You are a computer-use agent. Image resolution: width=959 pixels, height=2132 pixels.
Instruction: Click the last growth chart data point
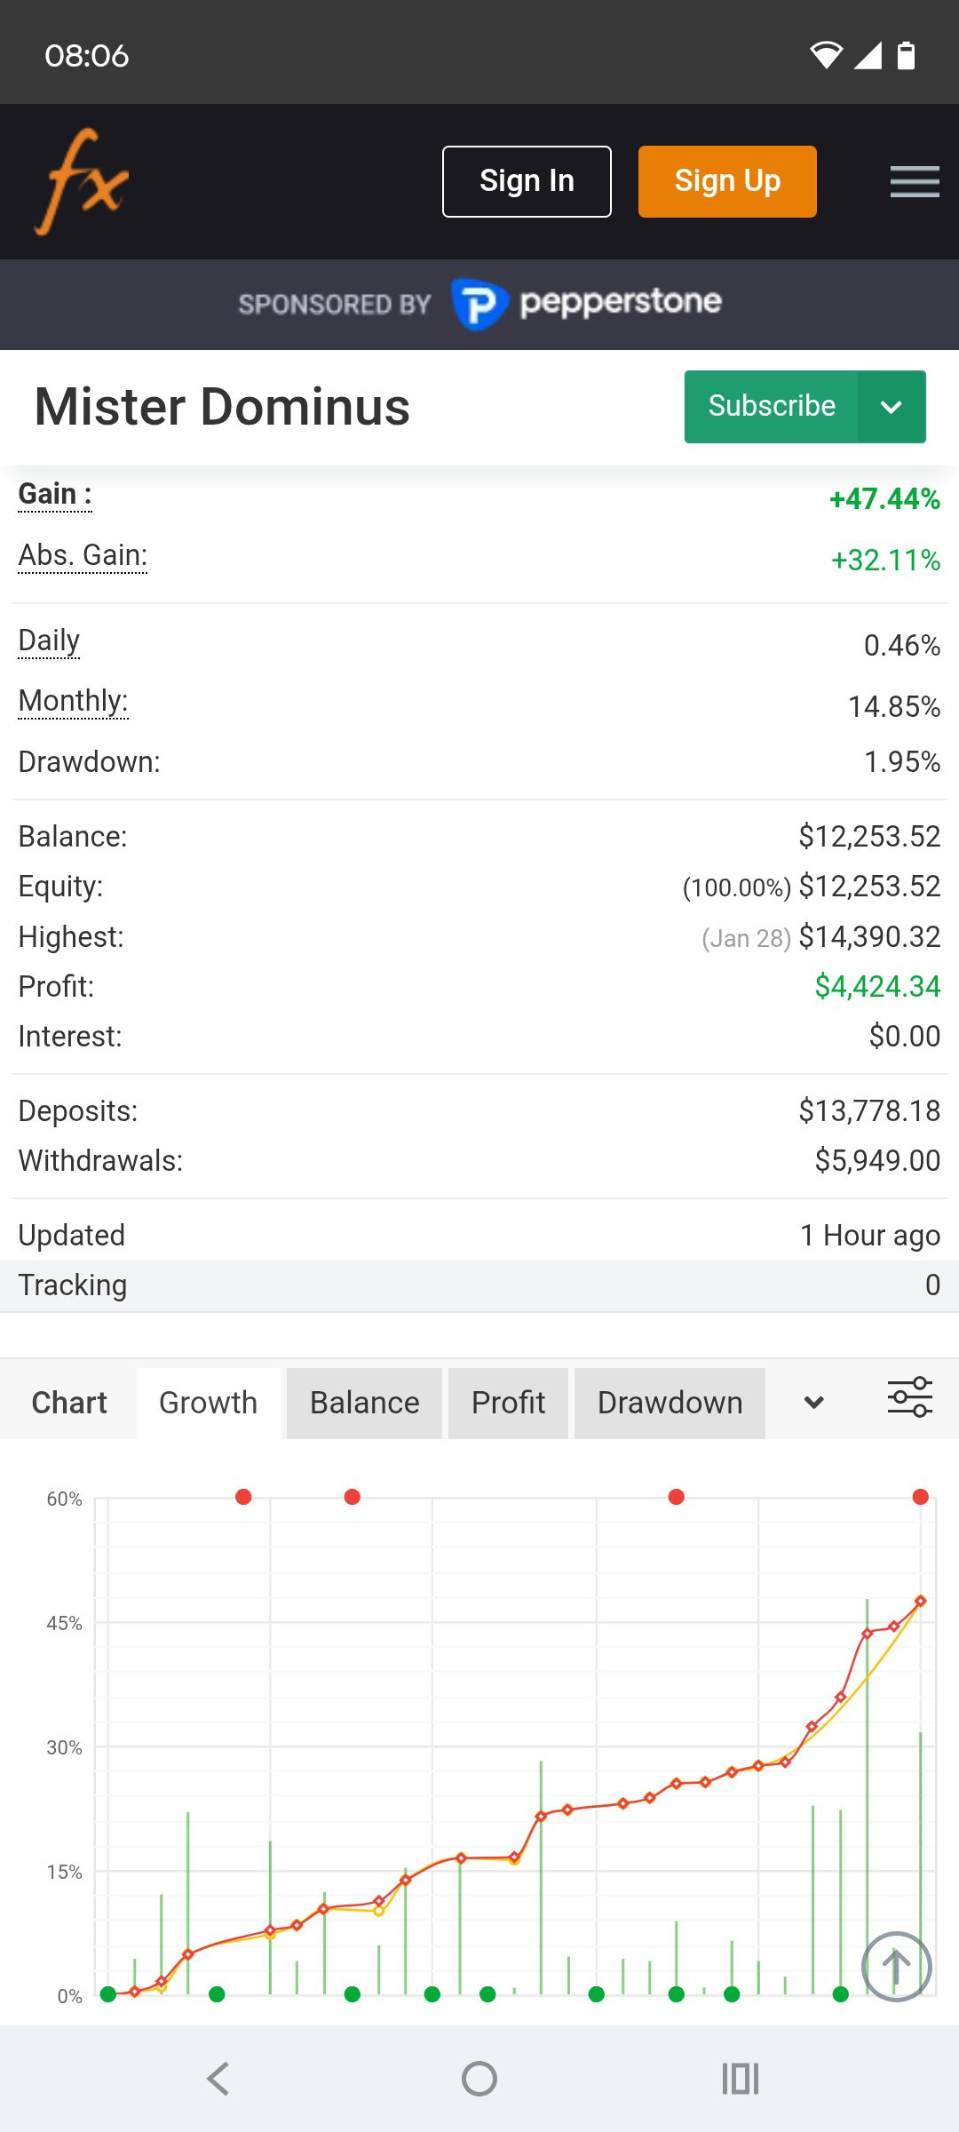(921, 1601)
